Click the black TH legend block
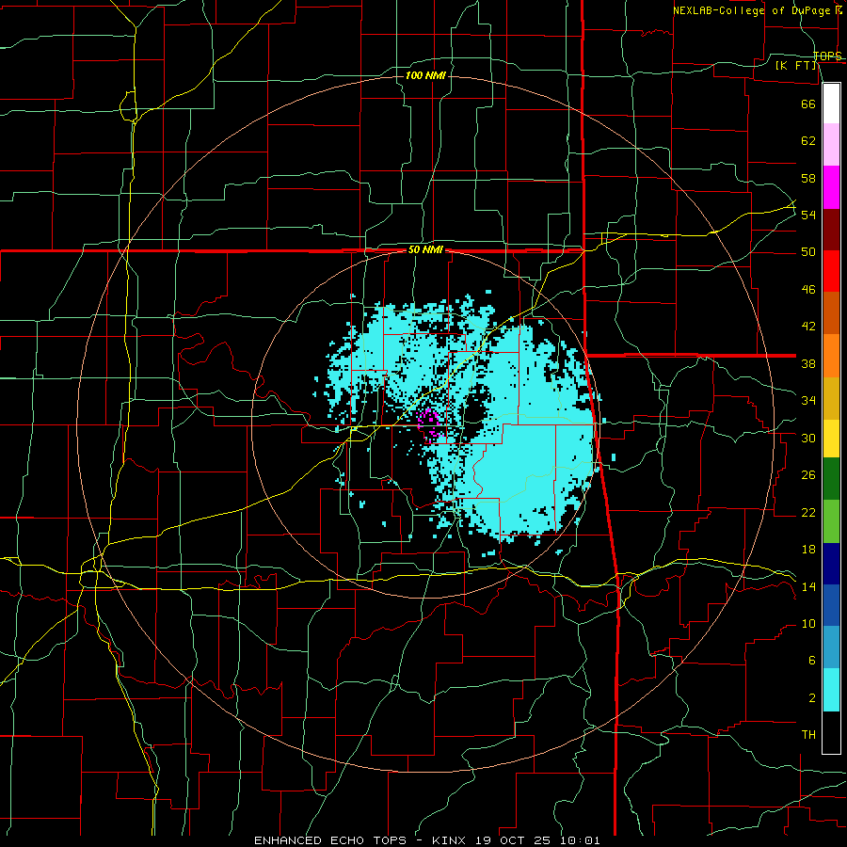The width and height of the screenshot is (847, 847). point(831,732)
